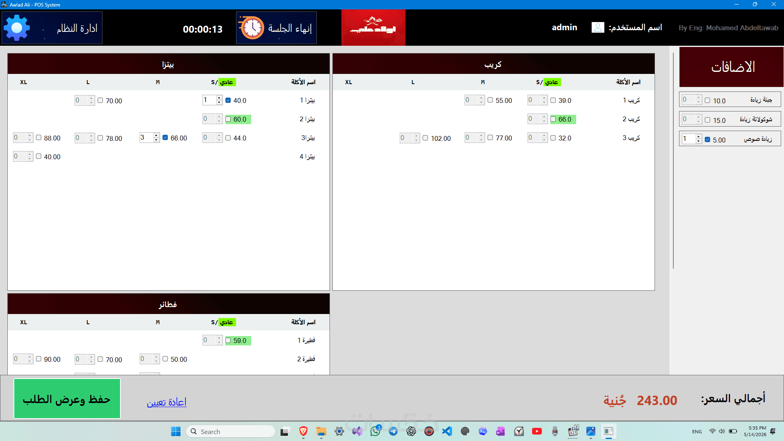Launch Visual Studio Code from taskbar
Image resolution: width=784 pixels, height=441 pixels.
click(x=447, y=431)
